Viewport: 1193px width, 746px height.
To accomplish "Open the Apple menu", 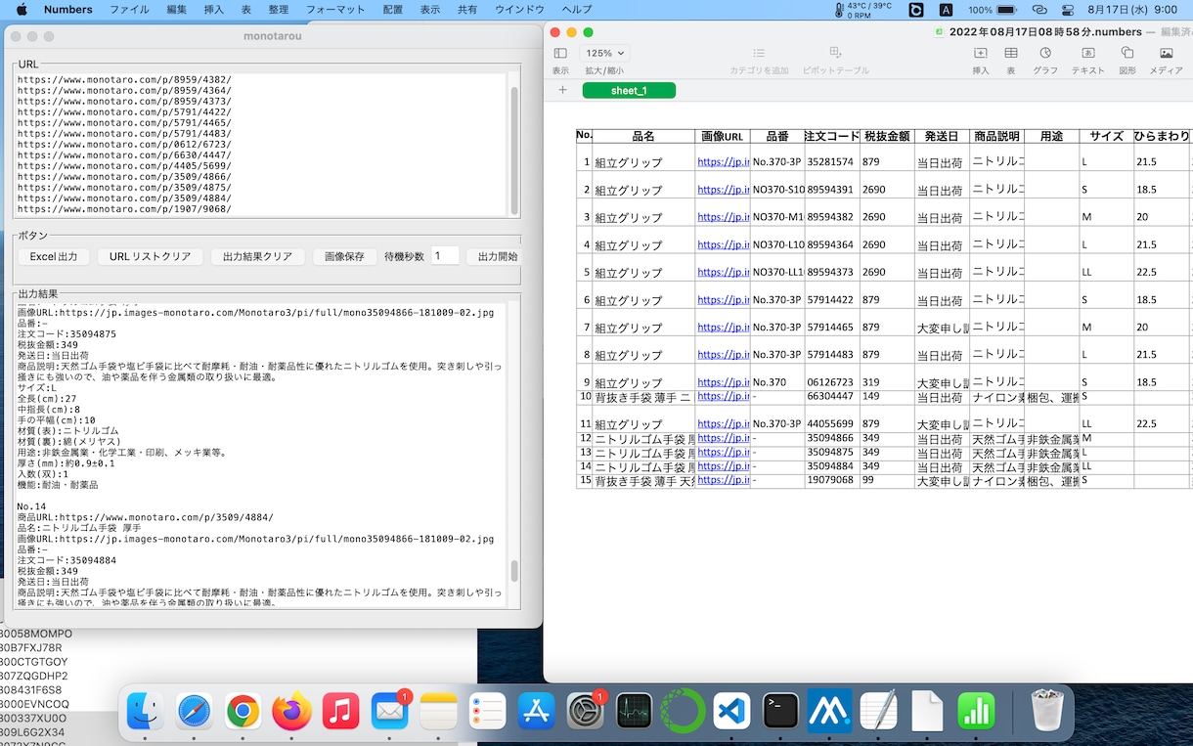I will pos(22,10).
